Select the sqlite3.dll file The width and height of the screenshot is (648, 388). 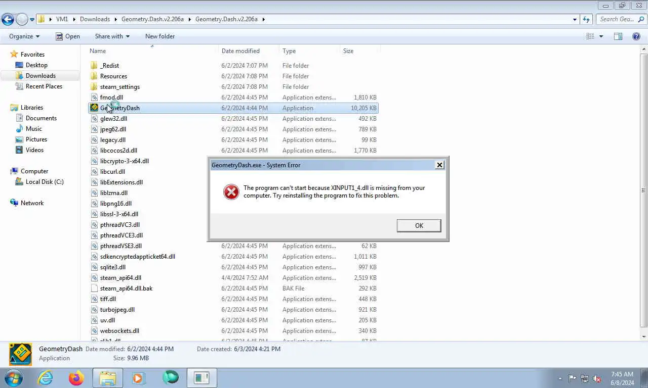[113, 267]
